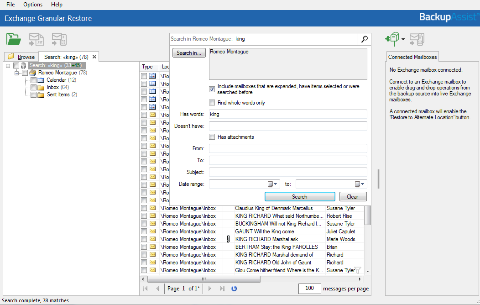Check the Inbox folder checkbox

pyautogui.click(x=33, y=88)
